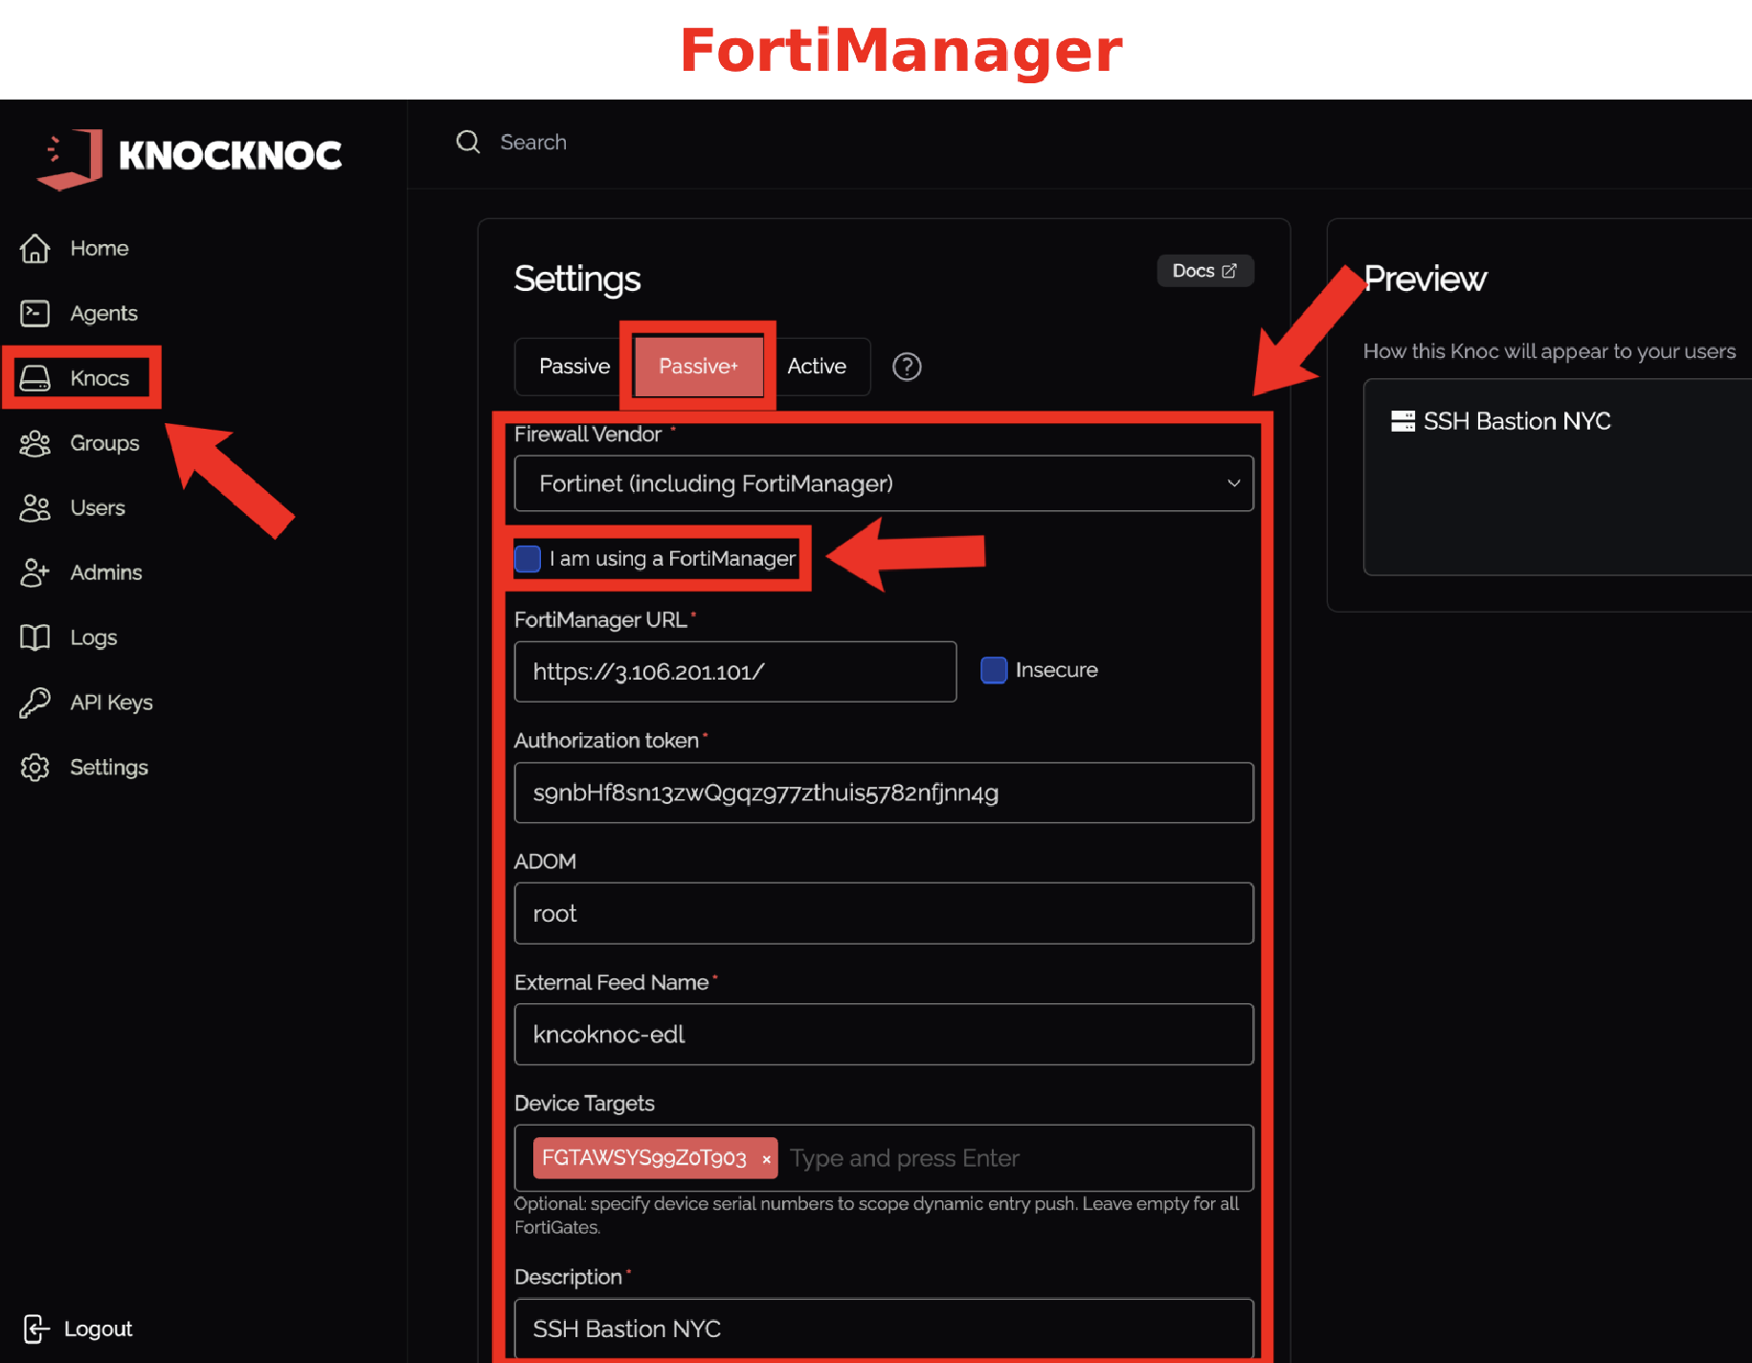1752x1363 pixels.
Task: Click the Home icon in sidebar
Action: point(35,249)
